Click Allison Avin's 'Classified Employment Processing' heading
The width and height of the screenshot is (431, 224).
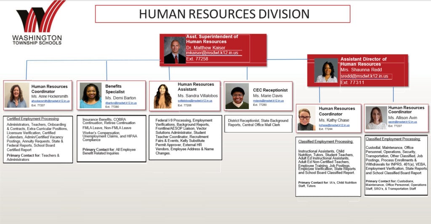[x=393, y=139]
